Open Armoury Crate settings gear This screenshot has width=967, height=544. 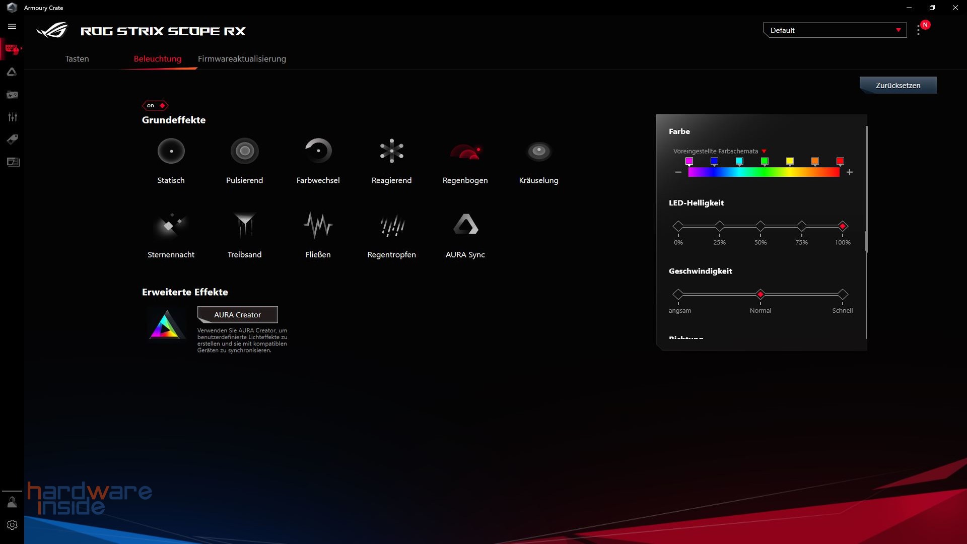pyautogui.click(x=12, y=524)
